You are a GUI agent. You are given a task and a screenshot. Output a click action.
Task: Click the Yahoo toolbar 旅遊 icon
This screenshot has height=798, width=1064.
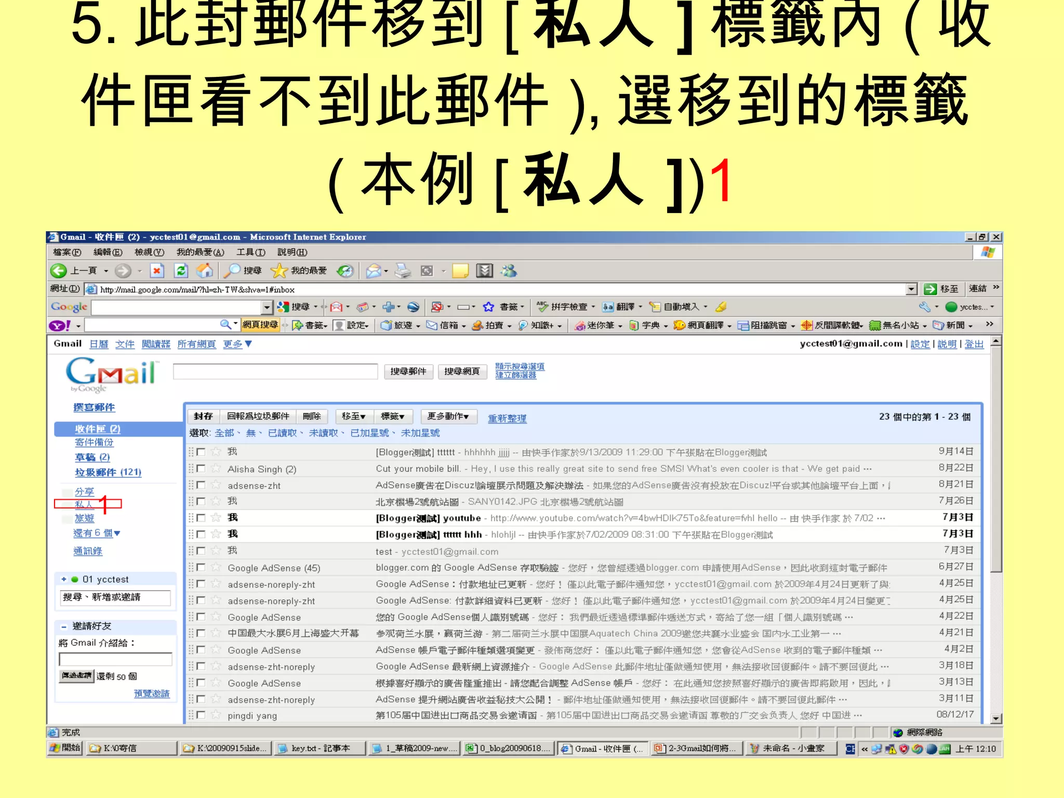386,326
